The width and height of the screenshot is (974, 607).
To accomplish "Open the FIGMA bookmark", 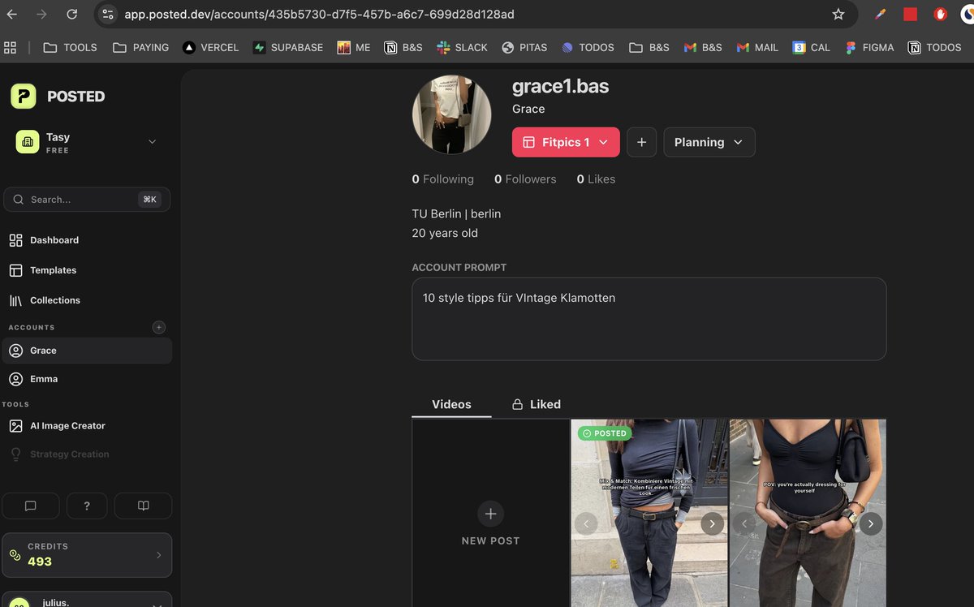I will [x=869, y=48].
